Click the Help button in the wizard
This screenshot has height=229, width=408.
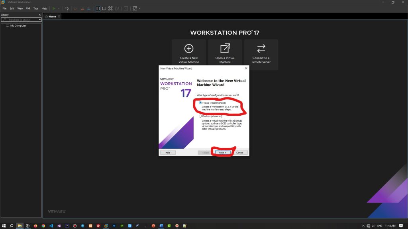coord(168,152)
